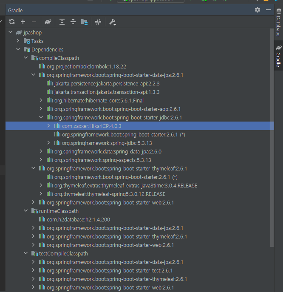Expand spring-boot-starter-test:2.6.1 node
Screen dimensions: 283x292
click(33, 270)
